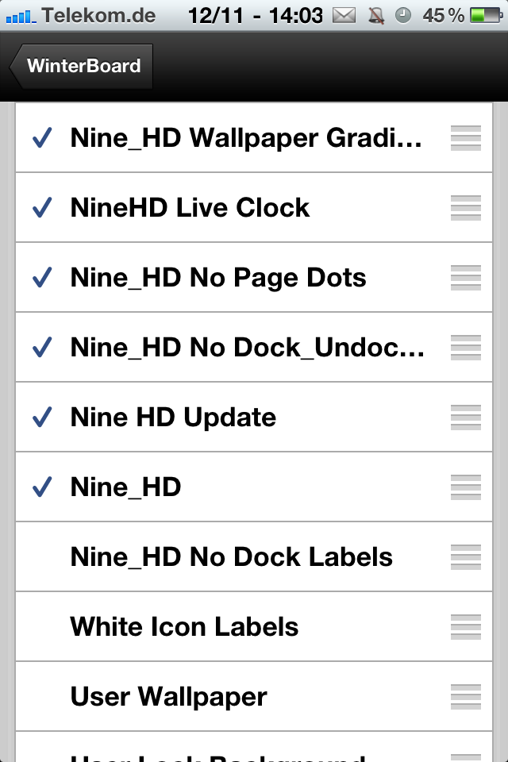The width and height of the screenshot is (508, 762).
Task: Tap reorder handle for NineHD Live Clock
Action: click(466, 208)
